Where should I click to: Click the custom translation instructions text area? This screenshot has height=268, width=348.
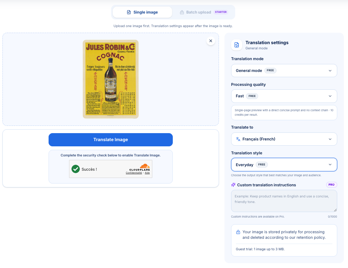click(284, 201)
